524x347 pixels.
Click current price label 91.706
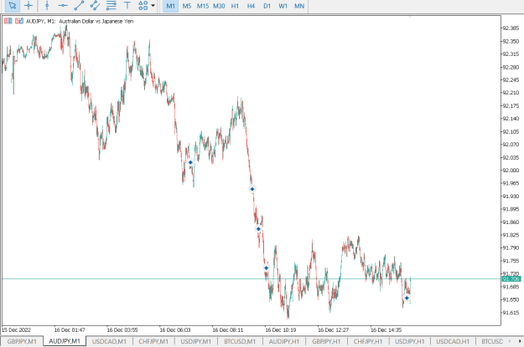511,278
